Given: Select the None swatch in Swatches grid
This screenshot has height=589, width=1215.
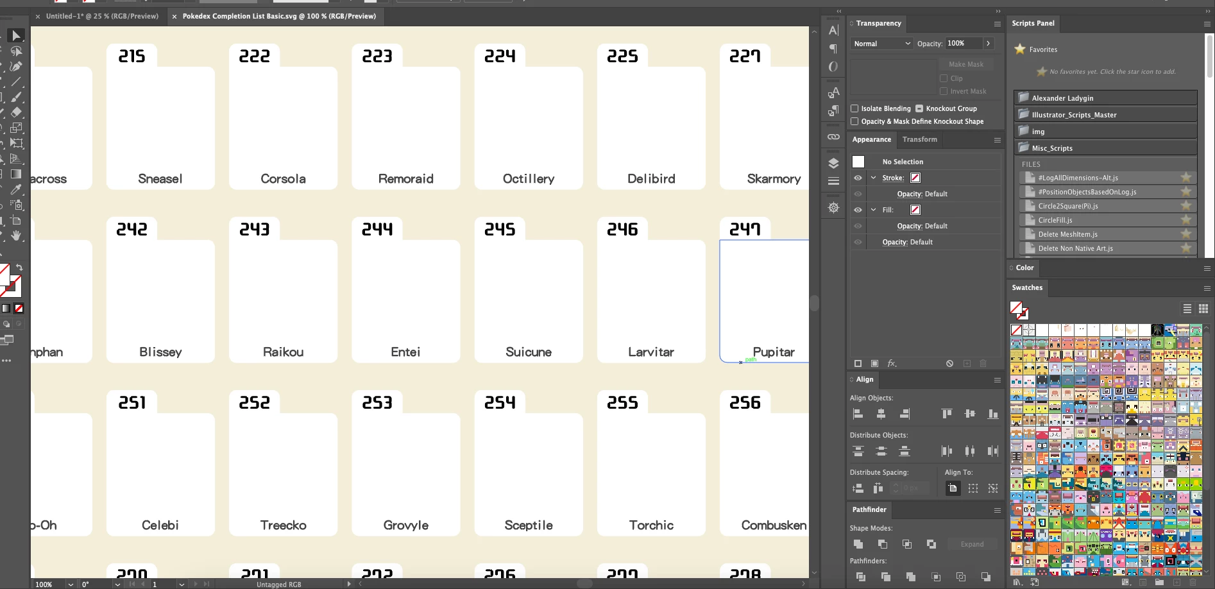Looking at the screenshot, I should pyautogui.click(x=1016, y=330).
